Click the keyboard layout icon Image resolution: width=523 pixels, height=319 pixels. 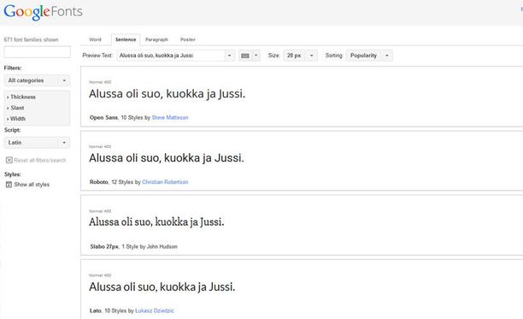[x=245, y=56]
